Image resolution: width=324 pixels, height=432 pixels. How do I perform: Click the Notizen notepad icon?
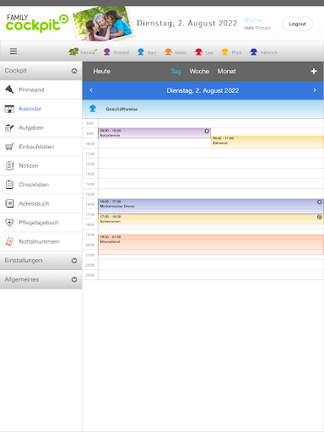[9, 165]
